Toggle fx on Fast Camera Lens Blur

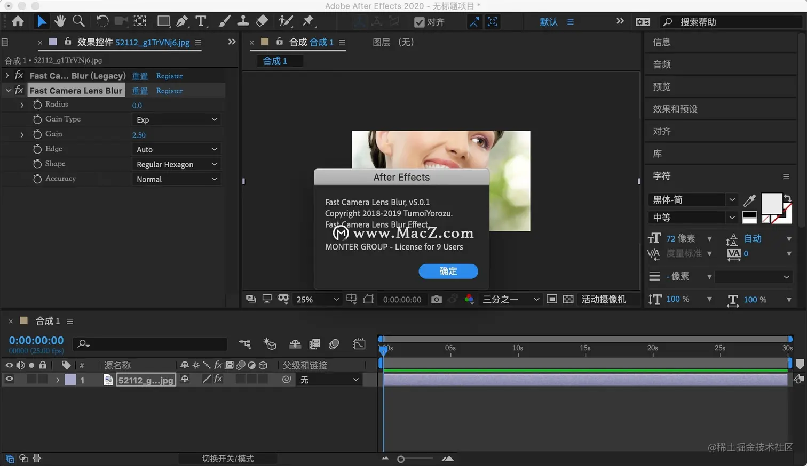coord(19,90)
